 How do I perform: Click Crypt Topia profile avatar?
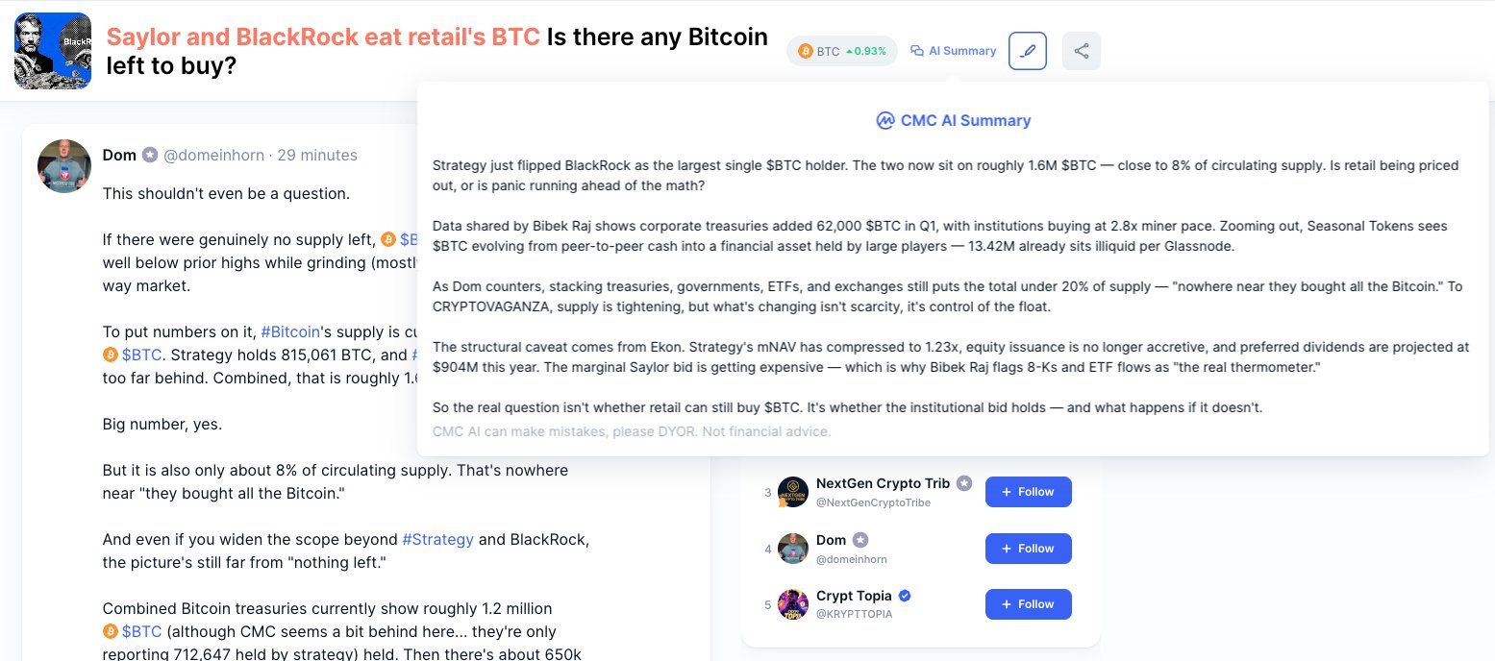793,604
